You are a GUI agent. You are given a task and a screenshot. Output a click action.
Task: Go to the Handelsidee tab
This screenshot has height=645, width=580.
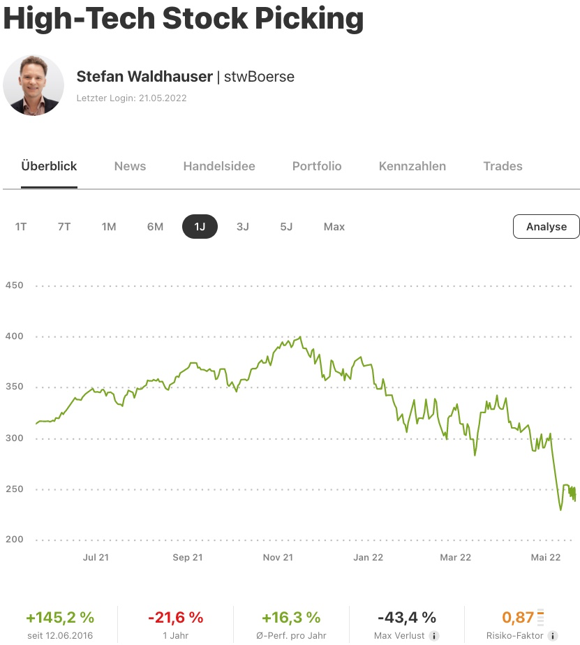click(x=219, y=166)
